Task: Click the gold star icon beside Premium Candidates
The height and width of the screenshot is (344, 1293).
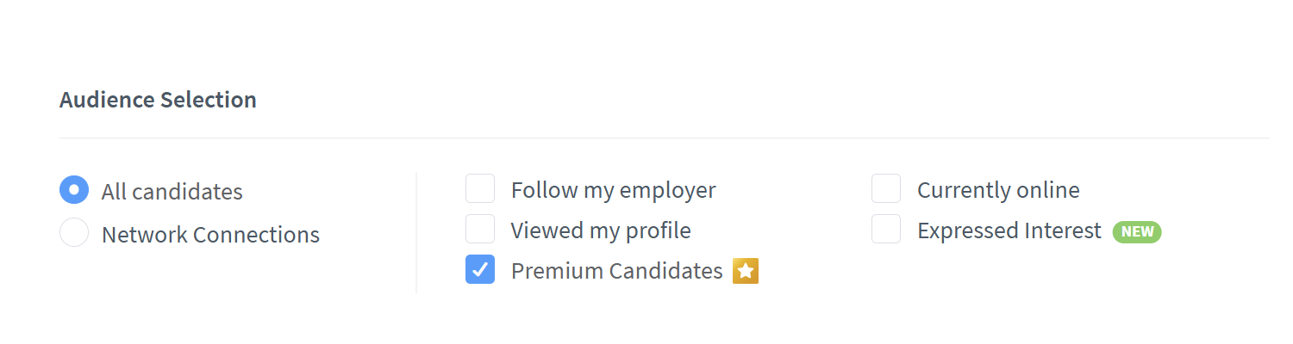Action: (746, 271)
